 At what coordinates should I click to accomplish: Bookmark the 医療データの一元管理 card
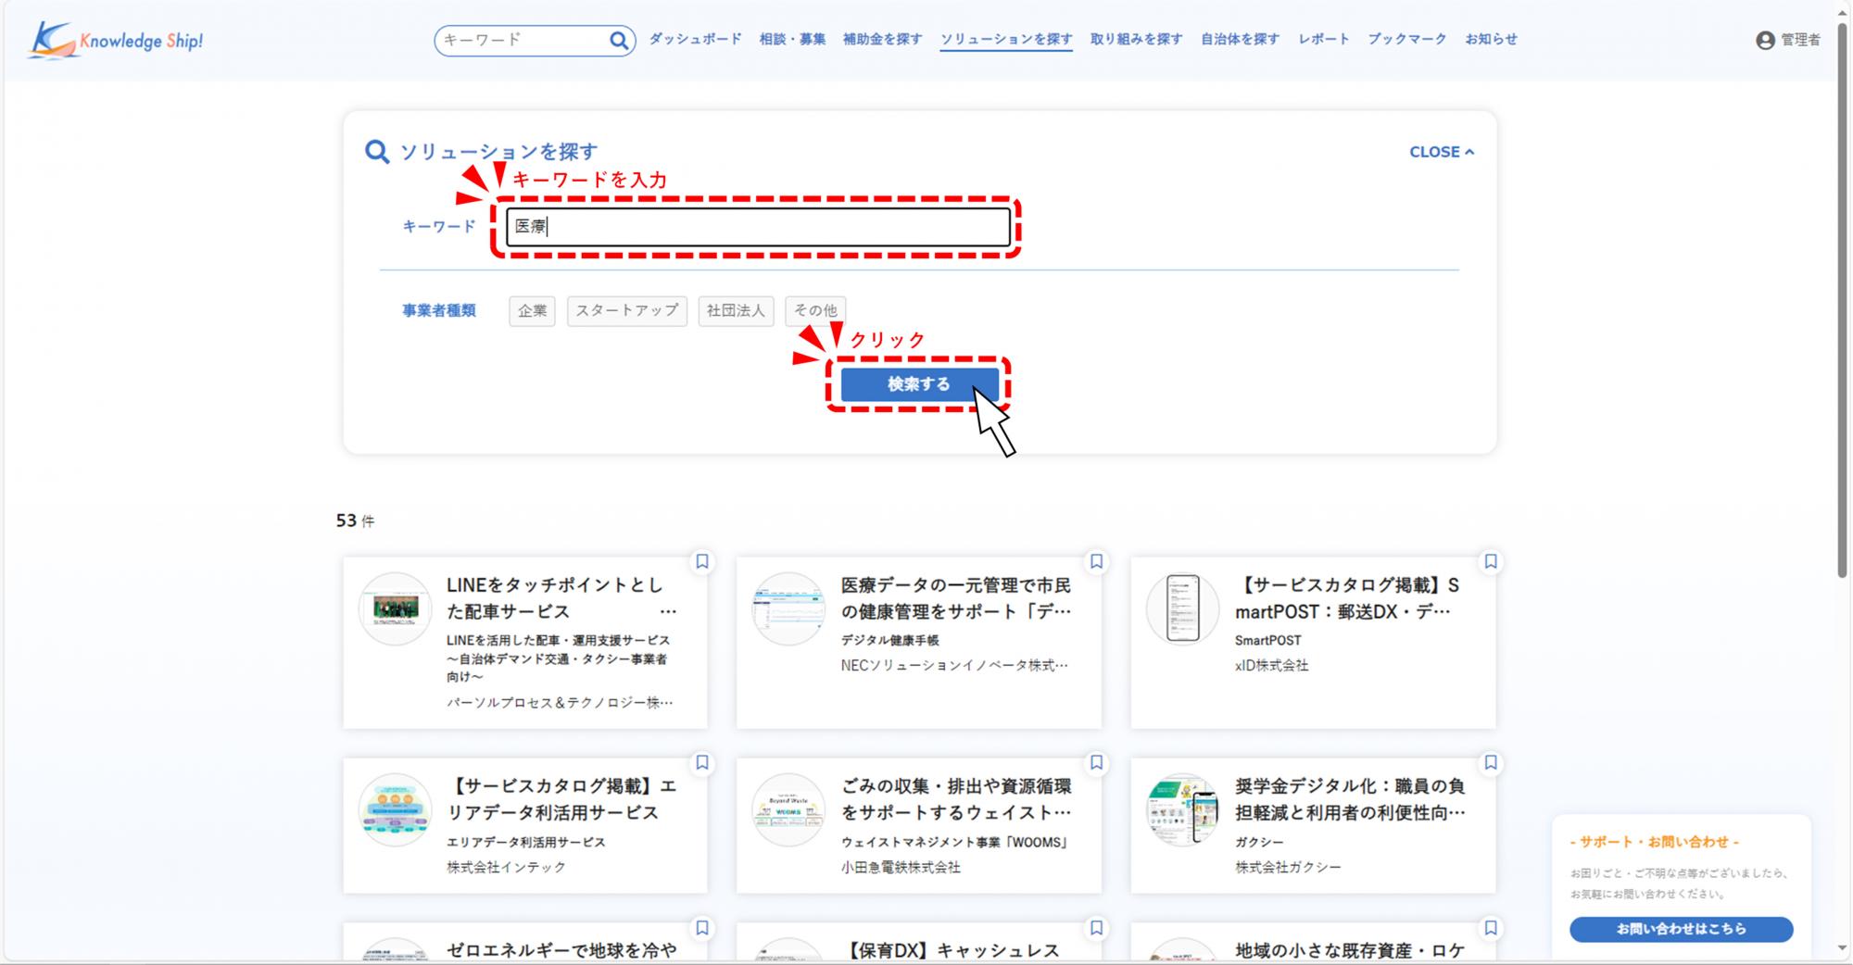click(1096, 561)
